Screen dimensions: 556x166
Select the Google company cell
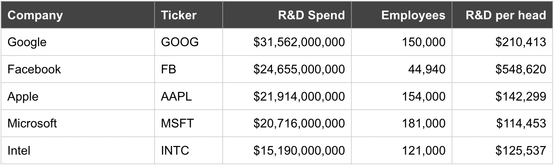tap(27, 42)
